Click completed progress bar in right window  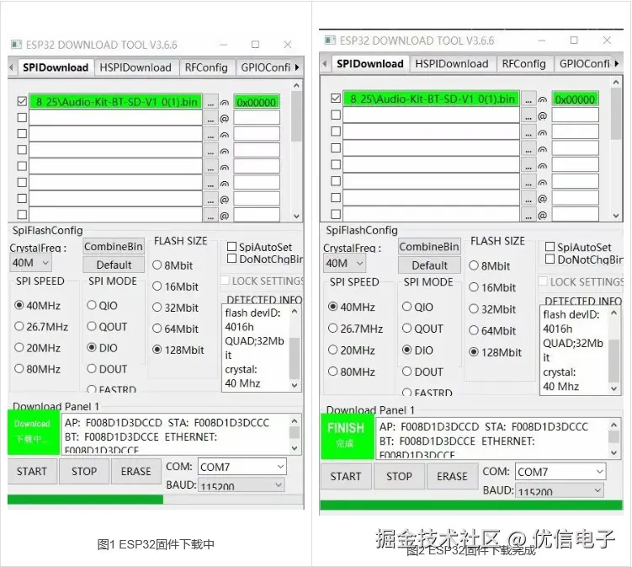pos(471,505)
